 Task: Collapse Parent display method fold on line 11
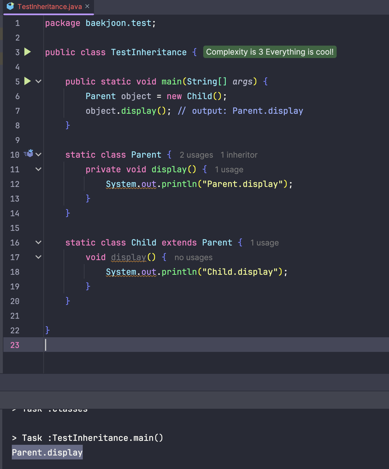39,169
